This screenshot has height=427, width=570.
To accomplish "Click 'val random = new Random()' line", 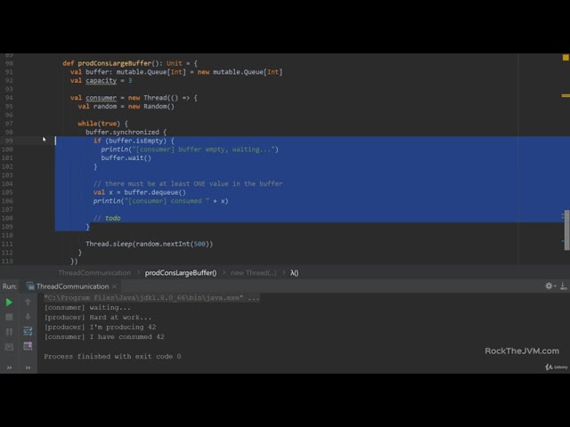I will (126, 107).
